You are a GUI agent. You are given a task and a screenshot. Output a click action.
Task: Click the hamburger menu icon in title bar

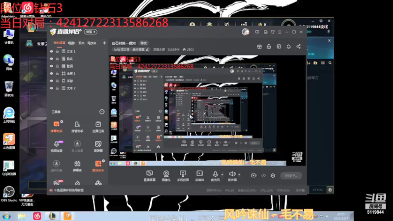click(x=280, y=32)
